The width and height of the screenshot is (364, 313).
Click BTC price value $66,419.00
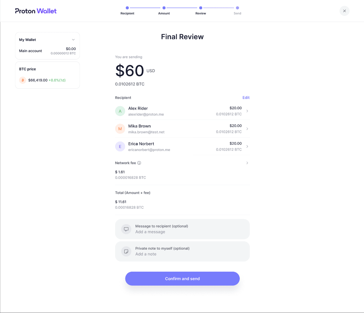coord(38,80)
